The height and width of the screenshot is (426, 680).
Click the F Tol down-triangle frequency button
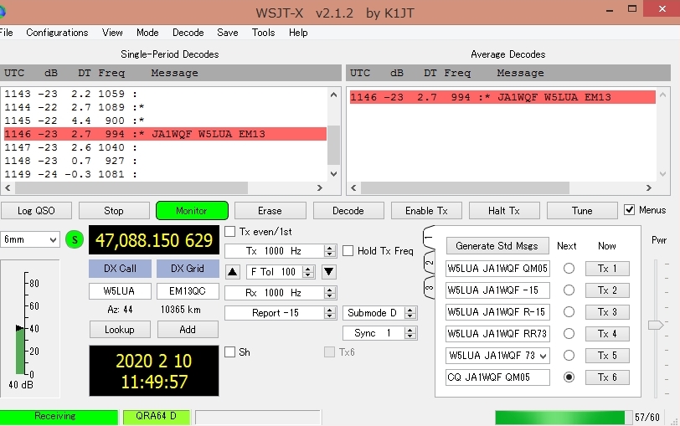tap(329, 272)
